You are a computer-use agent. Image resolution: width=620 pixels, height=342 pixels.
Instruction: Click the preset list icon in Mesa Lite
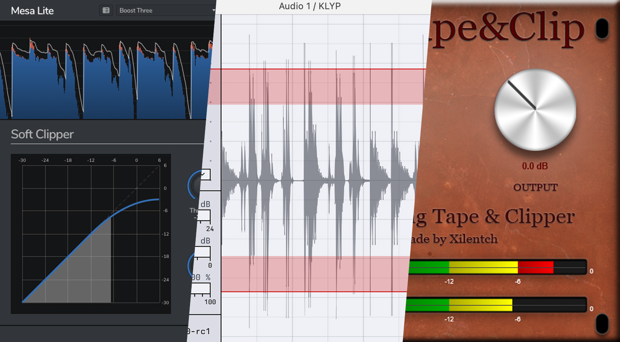[106, 10]
